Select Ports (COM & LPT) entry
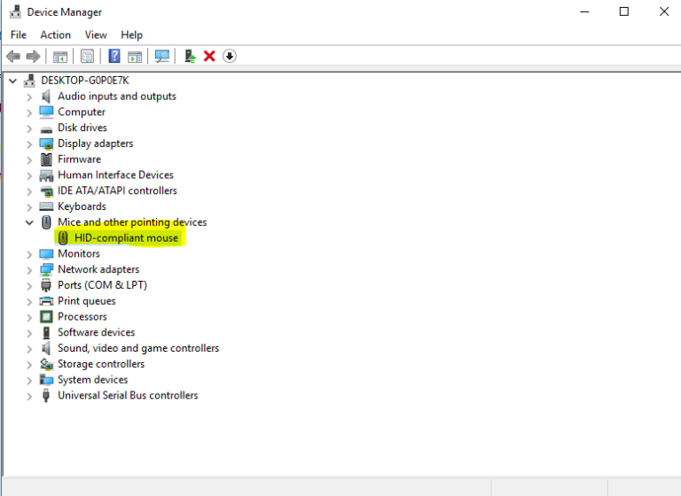The width and height of the screenshot is (681, 496). point(102,285)
